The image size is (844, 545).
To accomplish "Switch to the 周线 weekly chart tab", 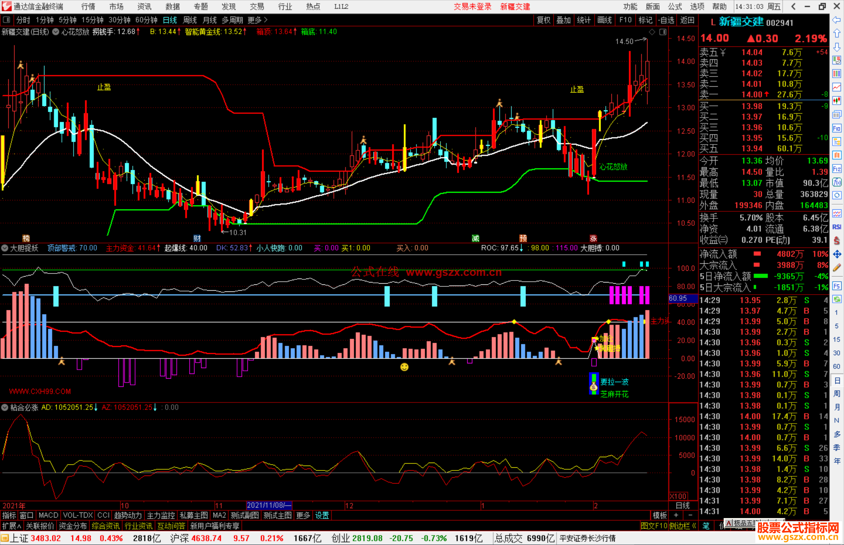I will pos(190,20).
